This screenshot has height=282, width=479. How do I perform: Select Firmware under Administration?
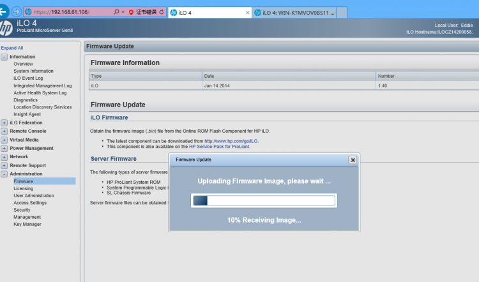(x=44, y=181)
